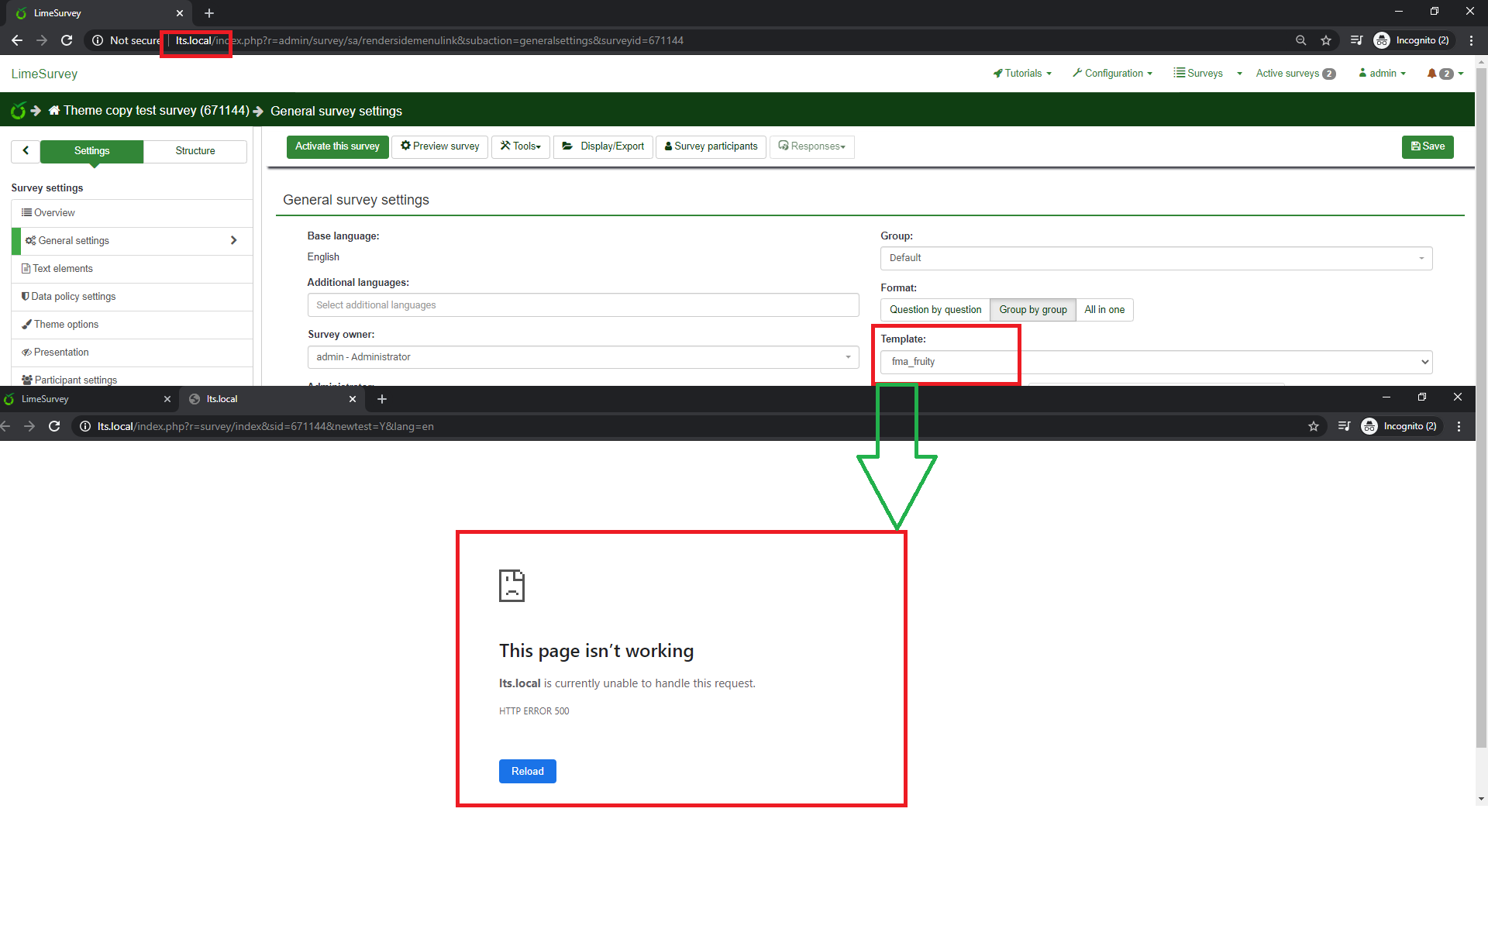The width and height of the screenshot is (1488, 929).
Task: Reload the lower browser window page
Action: click(54, 426)
